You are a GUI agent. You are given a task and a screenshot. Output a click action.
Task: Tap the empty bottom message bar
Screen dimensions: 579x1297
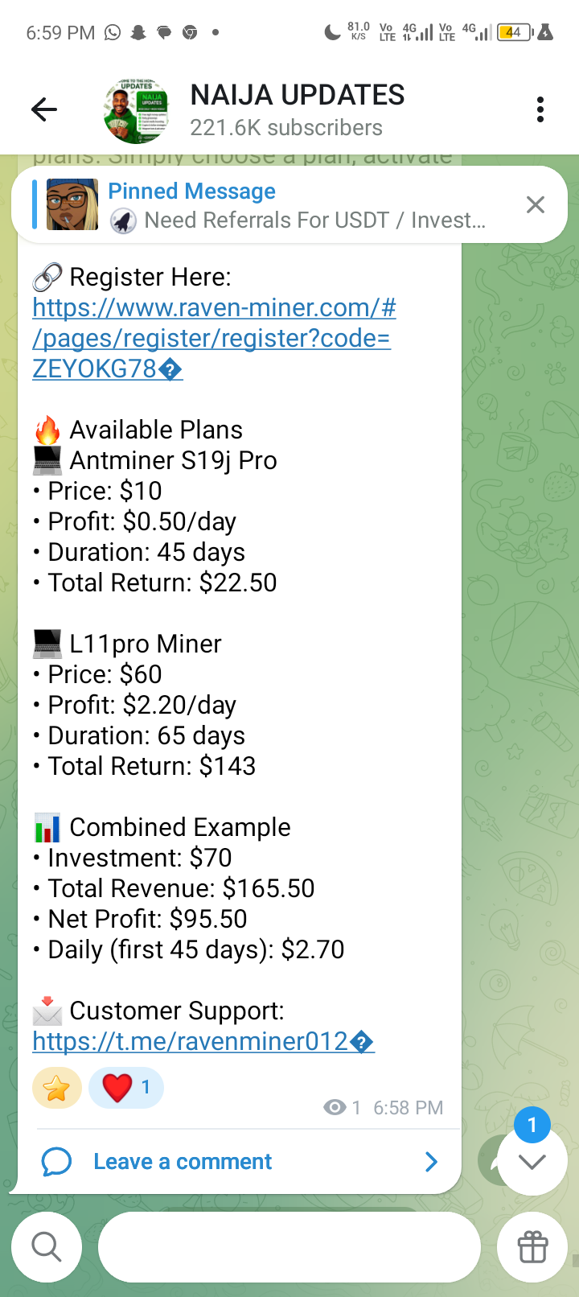pyautogui.click(x=289, y=1247)
